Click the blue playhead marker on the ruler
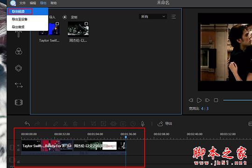The height and width of the screenshot is (168, 252). tap(126, 137)
